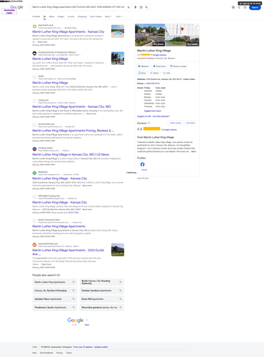Open the Privacy footer link
The width and height of the screenshot is (267, 357).
click(59, 353)
